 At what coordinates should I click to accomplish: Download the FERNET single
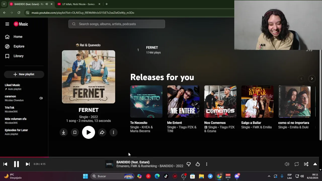64,132
